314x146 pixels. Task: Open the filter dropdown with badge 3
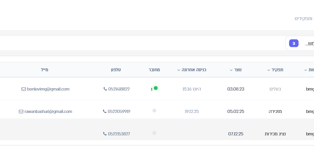tap(300, 43)
